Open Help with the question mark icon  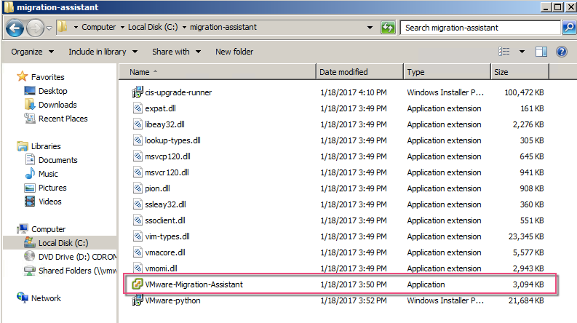(562, 52)
